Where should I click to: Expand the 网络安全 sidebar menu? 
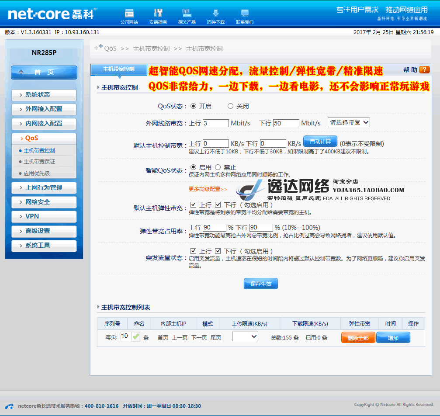pyautogui.click(x=44, y=202)
